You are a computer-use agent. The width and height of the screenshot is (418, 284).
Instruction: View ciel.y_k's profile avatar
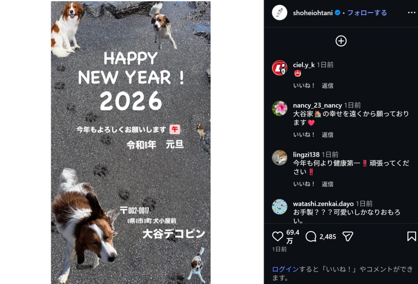[x=279, y=68]
